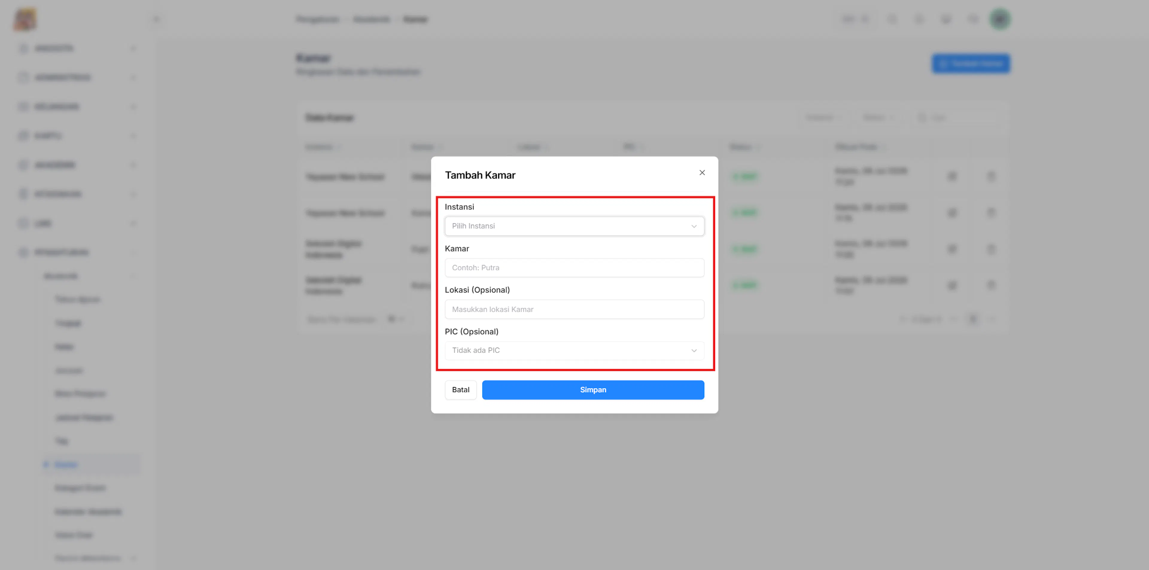The width and height of the screenshot is (1149, 570).
Task: Collapse the sidebar with the arrow beside the logo
Action: tap(156, 19)
